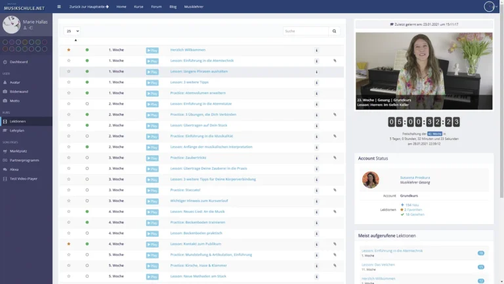Open Lehrplan in sidebar
The height and width of the screenshot is (284, 504).
pyautogui.click(x=16, y=130)
